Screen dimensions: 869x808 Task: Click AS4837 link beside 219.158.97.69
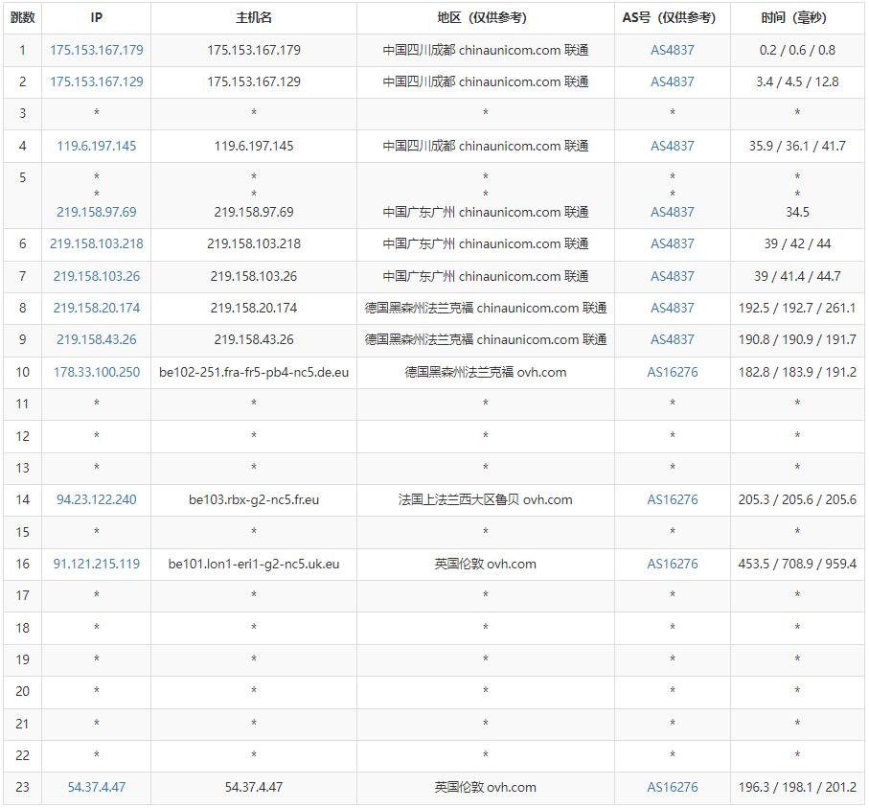[x=673, y=212]
